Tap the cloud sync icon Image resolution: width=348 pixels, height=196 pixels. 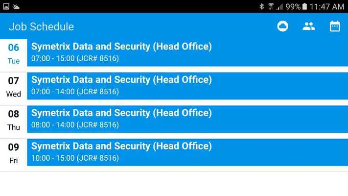pyautogui.click(x=282, y=26)
